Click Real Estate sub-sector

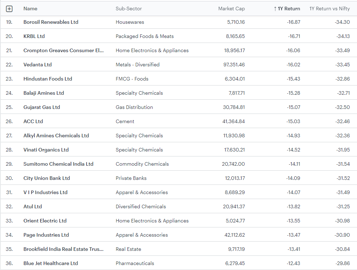coord(128,249)
